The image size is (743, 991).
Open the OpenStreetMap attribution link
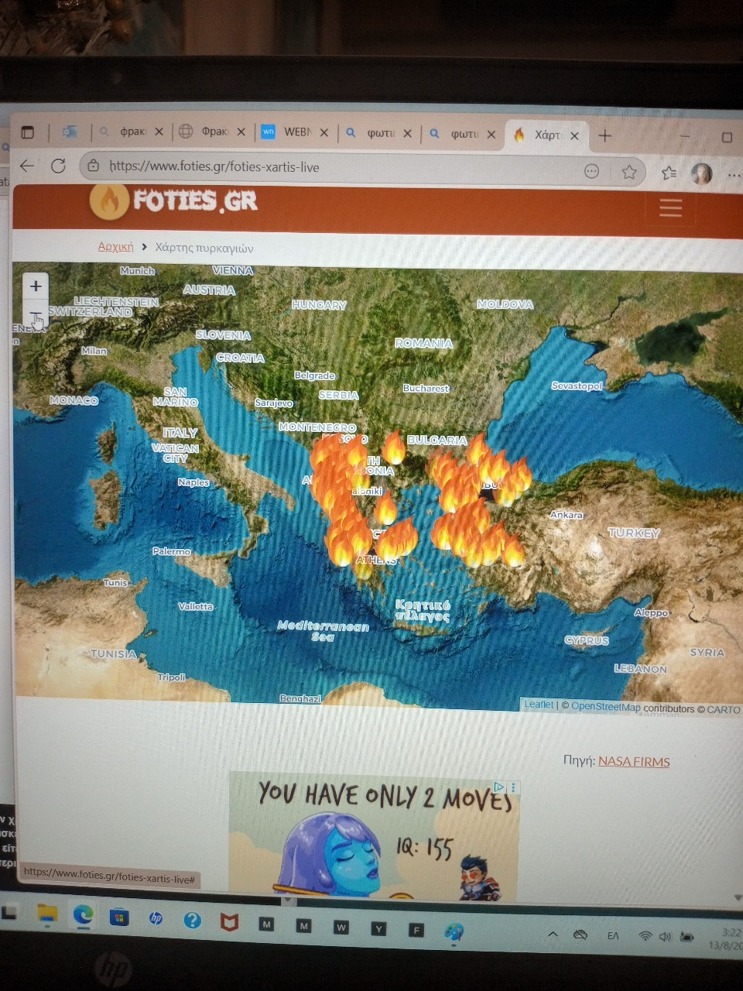tap(606, 706)
